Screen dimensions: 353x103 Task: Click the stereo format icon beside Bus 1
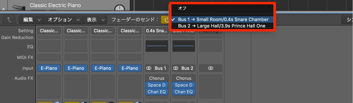pyautogui.click(x=149, y=68)
